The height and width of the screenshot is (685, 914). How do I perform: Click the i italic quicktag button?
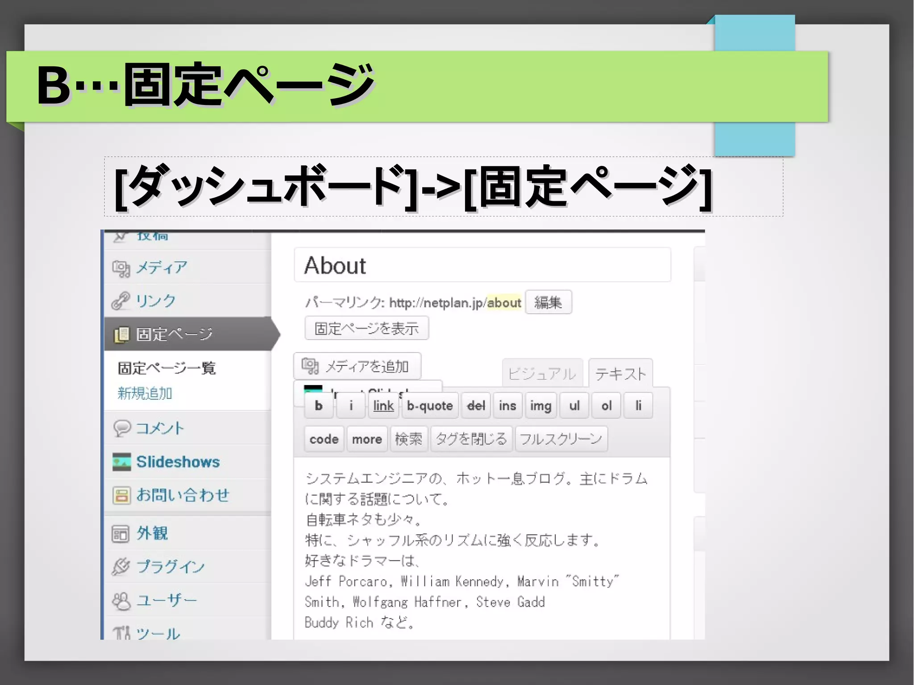(351, 406)
